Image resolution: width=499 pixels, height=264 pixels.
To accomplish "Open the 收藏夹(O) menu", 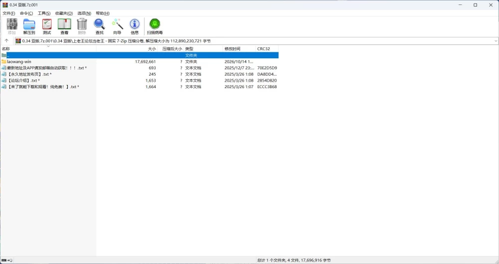I will [x=64, y=13].
